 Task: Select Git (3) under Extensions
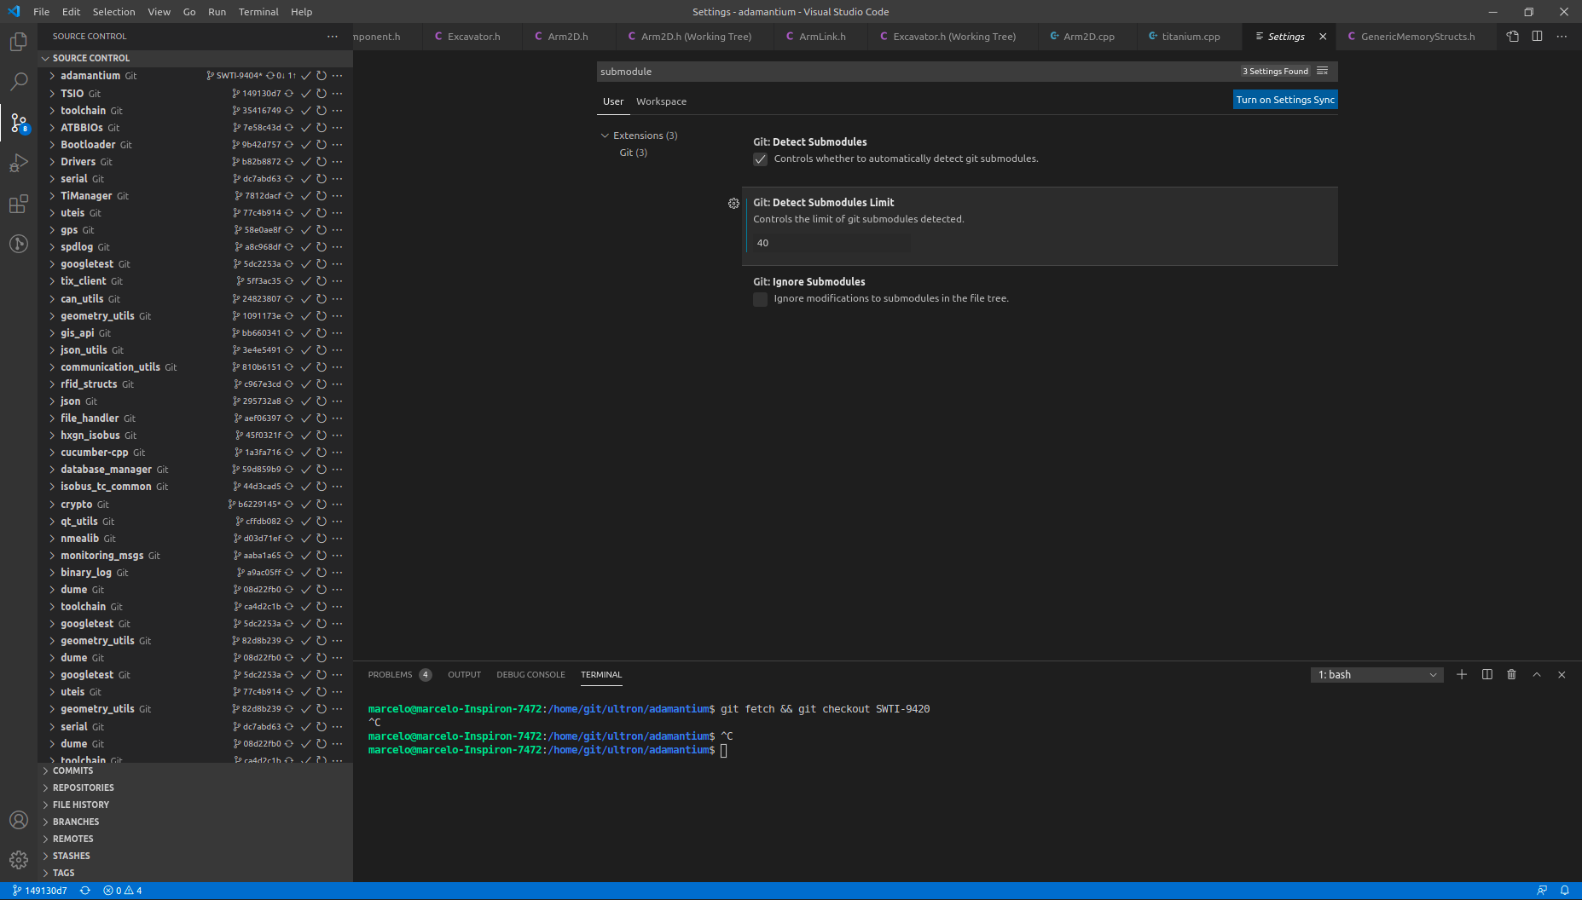click(631, 153)
